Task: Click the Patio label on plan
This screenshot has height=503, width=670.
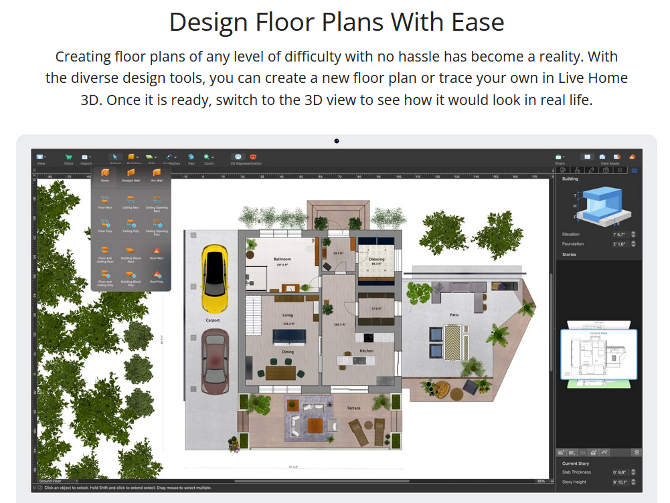Action: (454, 314)
